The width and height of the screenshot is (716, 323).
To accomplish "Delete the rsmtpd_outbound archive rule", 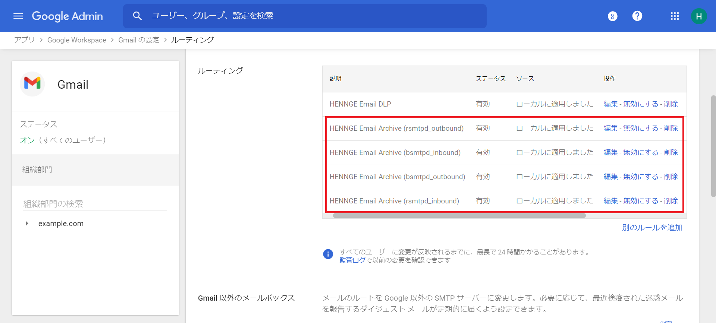I will tap(671, 128).
